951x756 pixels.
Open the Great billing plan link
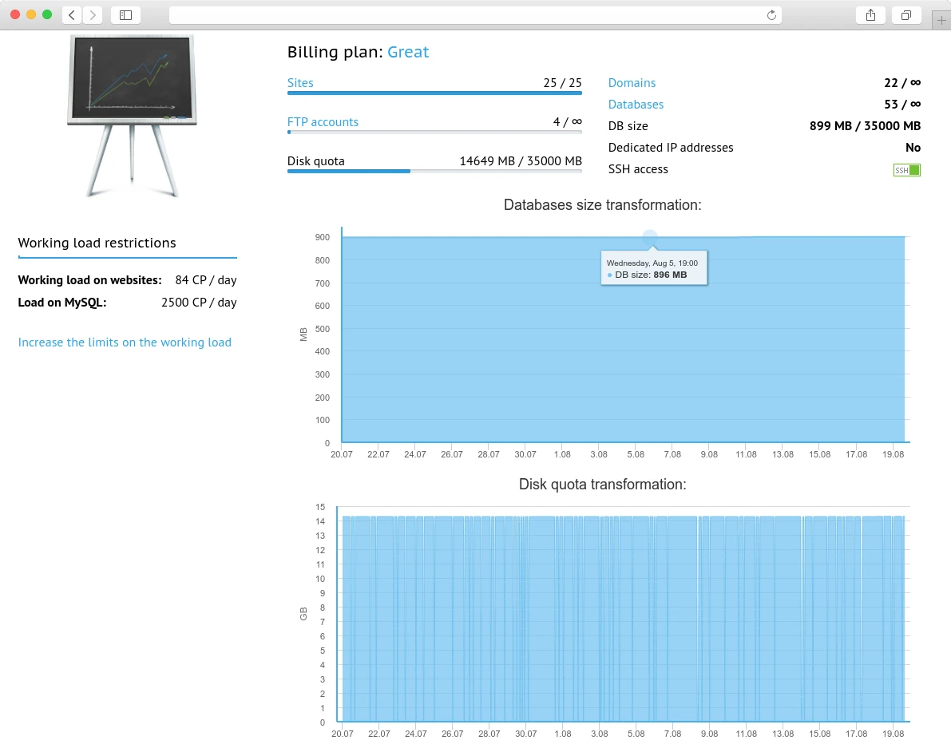click(408, 53)
